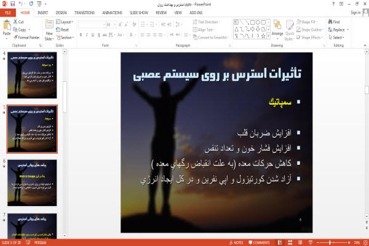Select slide 4 thumbnail
Image resolution: width=369 pixels, height=246 pixels.
coord(32,75)
